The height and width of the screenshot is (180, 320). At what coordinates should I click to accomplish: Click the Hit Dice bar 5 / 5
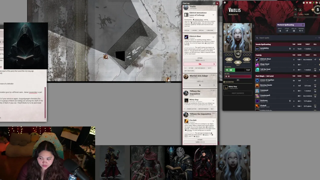[x=238, y=76]
